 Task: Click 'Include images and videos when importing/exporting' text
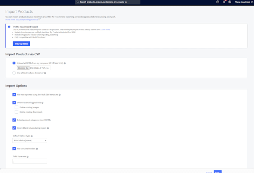pyautogui.click(x=36, y=35)
